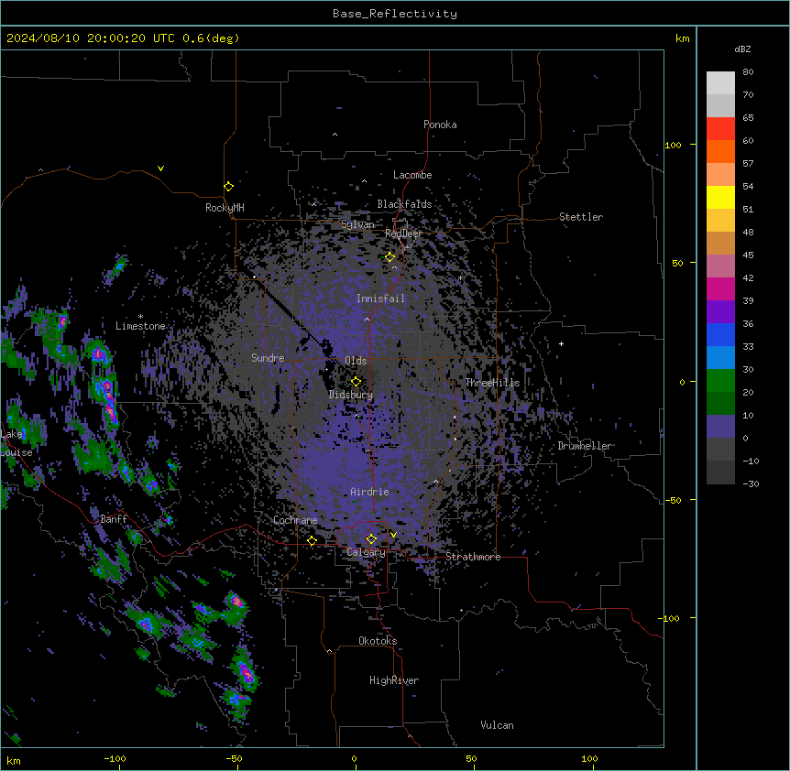The height and width of the screenshot is (771, 790).
Task: Click the 45 value in the dBZ legend
Action: point(748,255)
